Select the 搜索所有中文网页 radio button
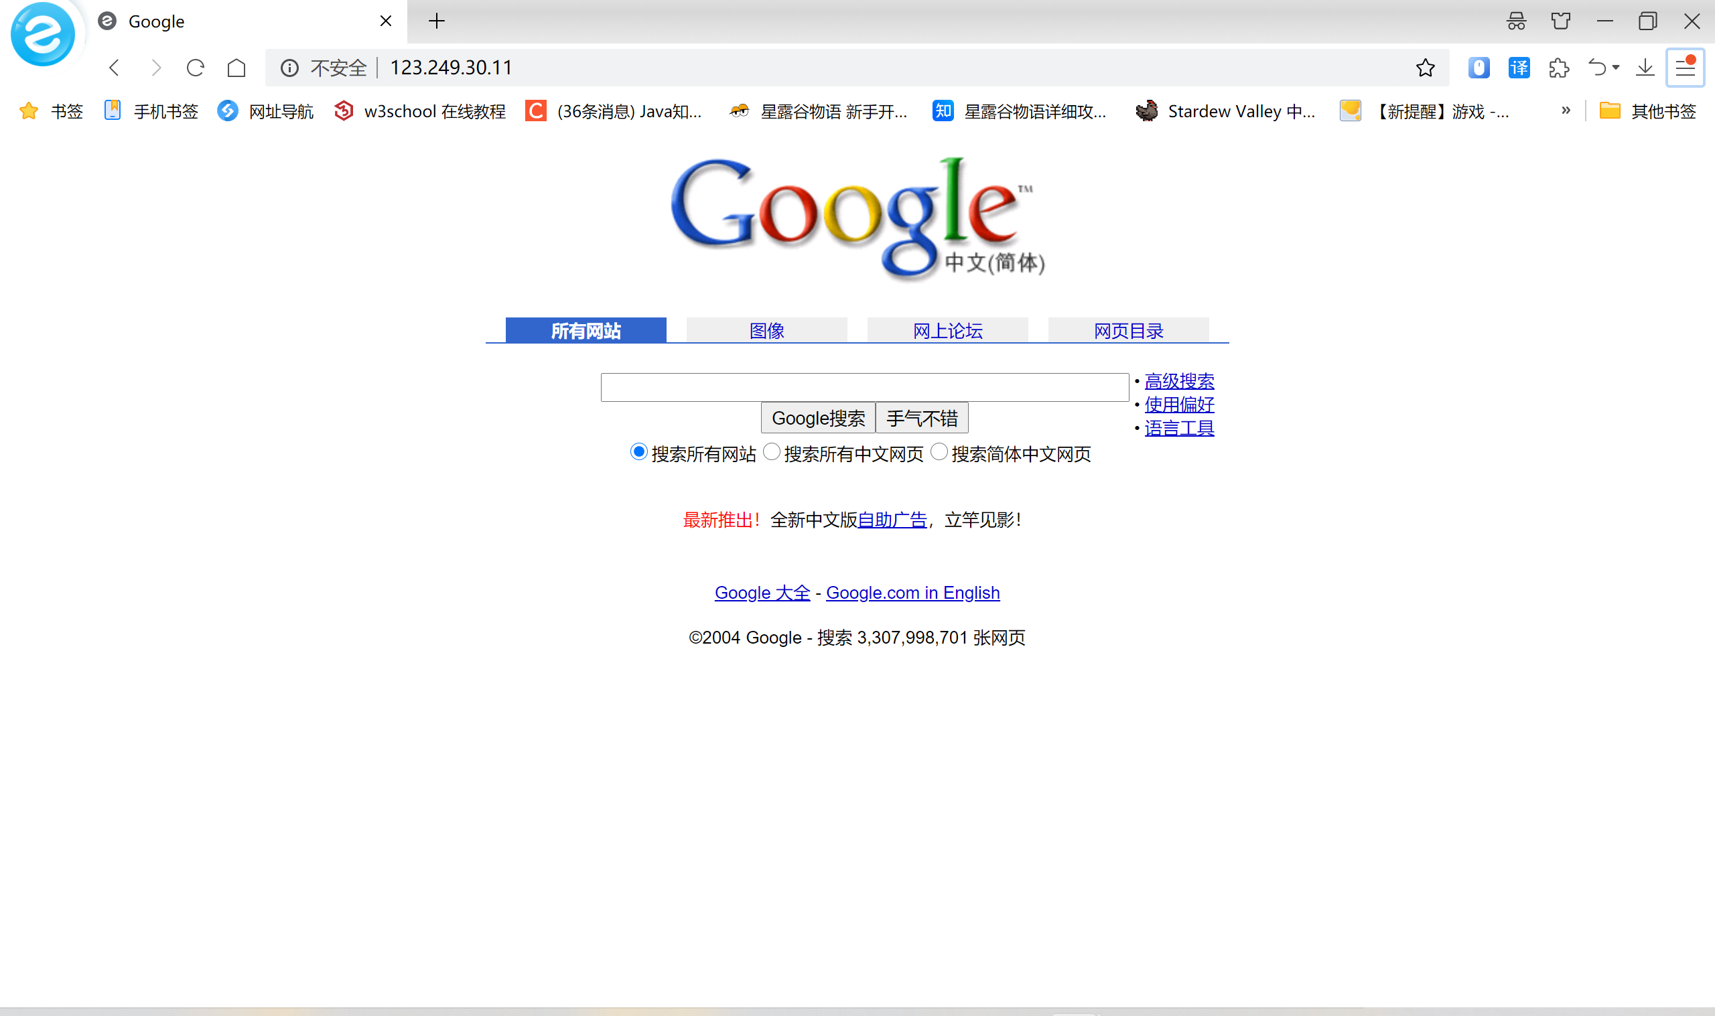This screenshot has width=1715, height=1016. (772, 452)
